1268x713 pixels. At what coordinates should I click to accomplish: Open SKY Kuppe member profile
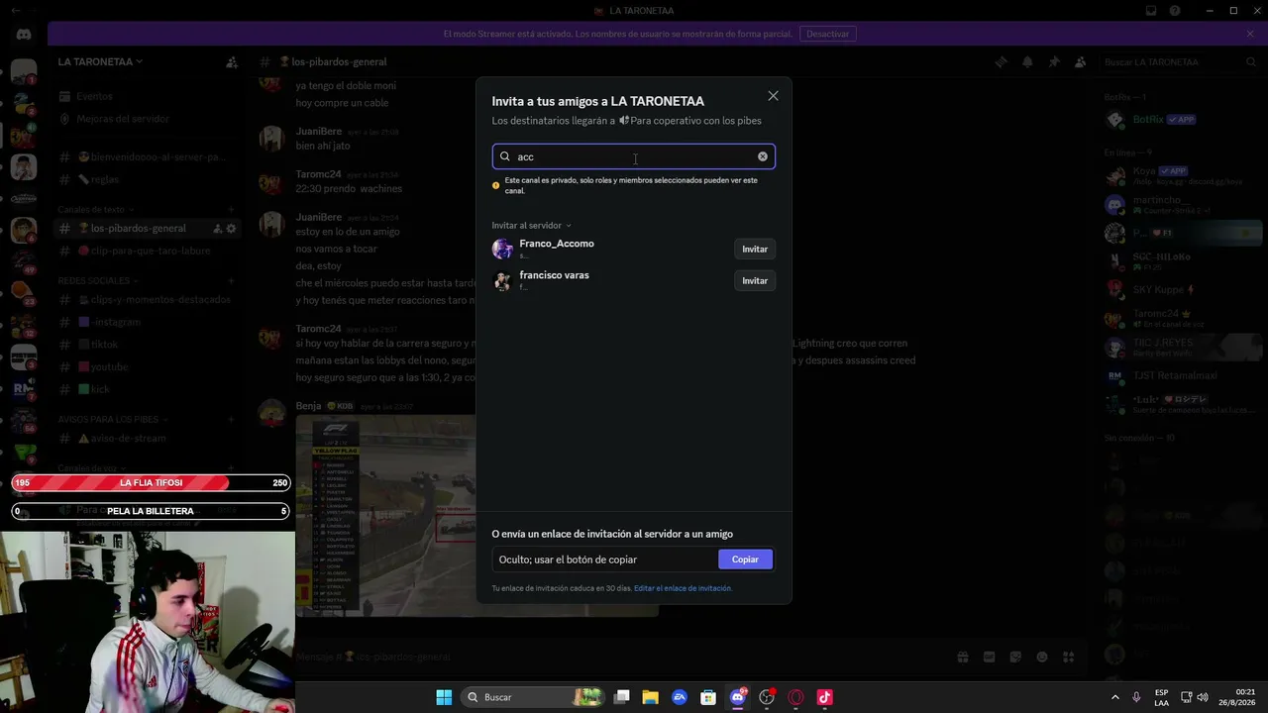[1181, 290]
